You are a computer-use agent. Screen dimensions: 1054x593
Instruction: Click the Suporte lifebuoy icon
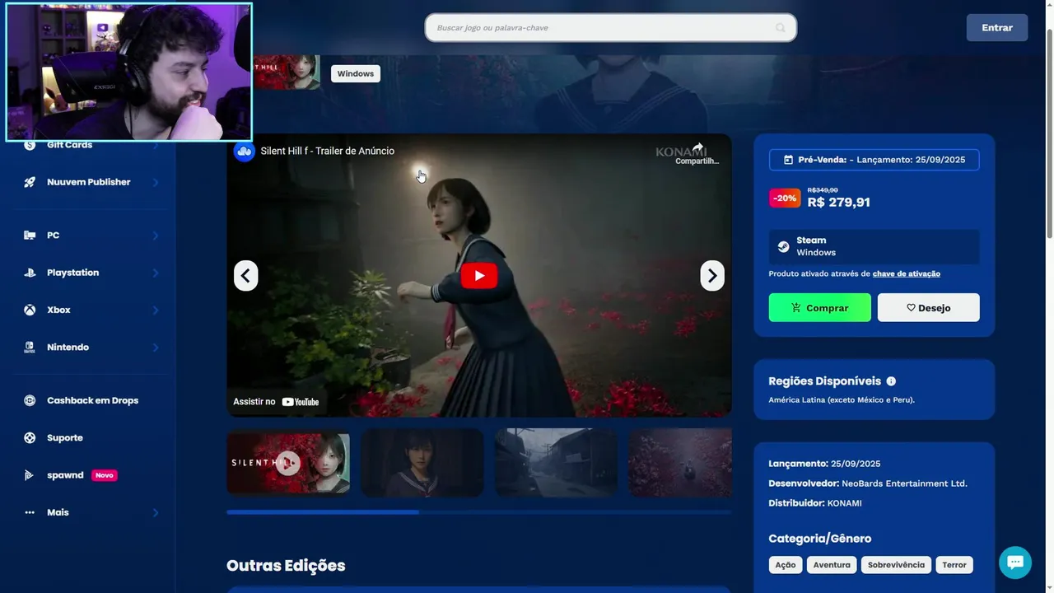(30, 438)
